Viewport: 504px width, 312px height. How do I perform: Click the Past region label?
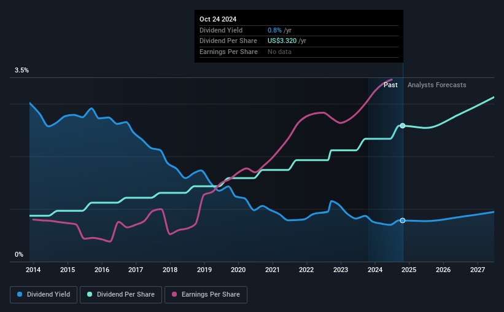(x=390, y=85)
